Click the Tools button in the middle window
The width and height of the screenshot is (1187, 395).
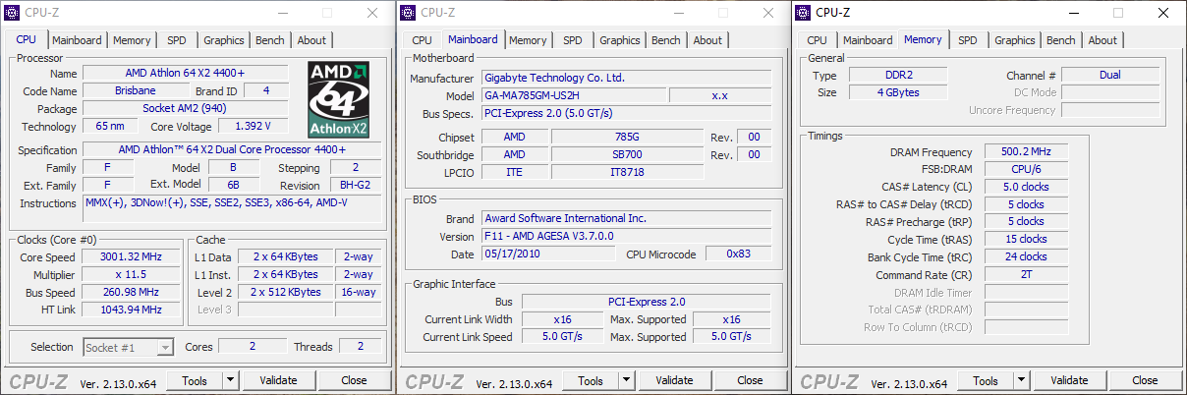(x=591, y=380)
